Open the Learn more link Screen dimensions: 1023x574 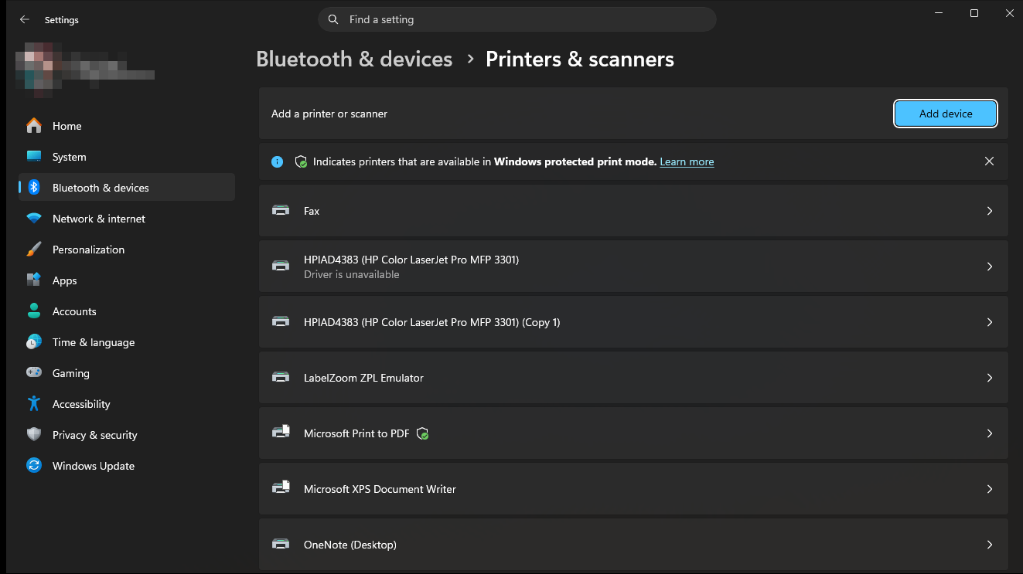687,161
